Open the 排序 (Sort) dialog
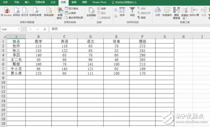Screen dimensions: 210x127 pos(122,12)
